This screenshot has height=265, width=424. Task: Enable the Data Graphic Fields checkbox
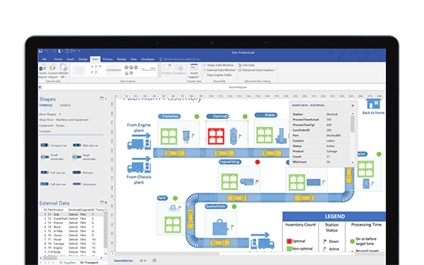point(205,74)
